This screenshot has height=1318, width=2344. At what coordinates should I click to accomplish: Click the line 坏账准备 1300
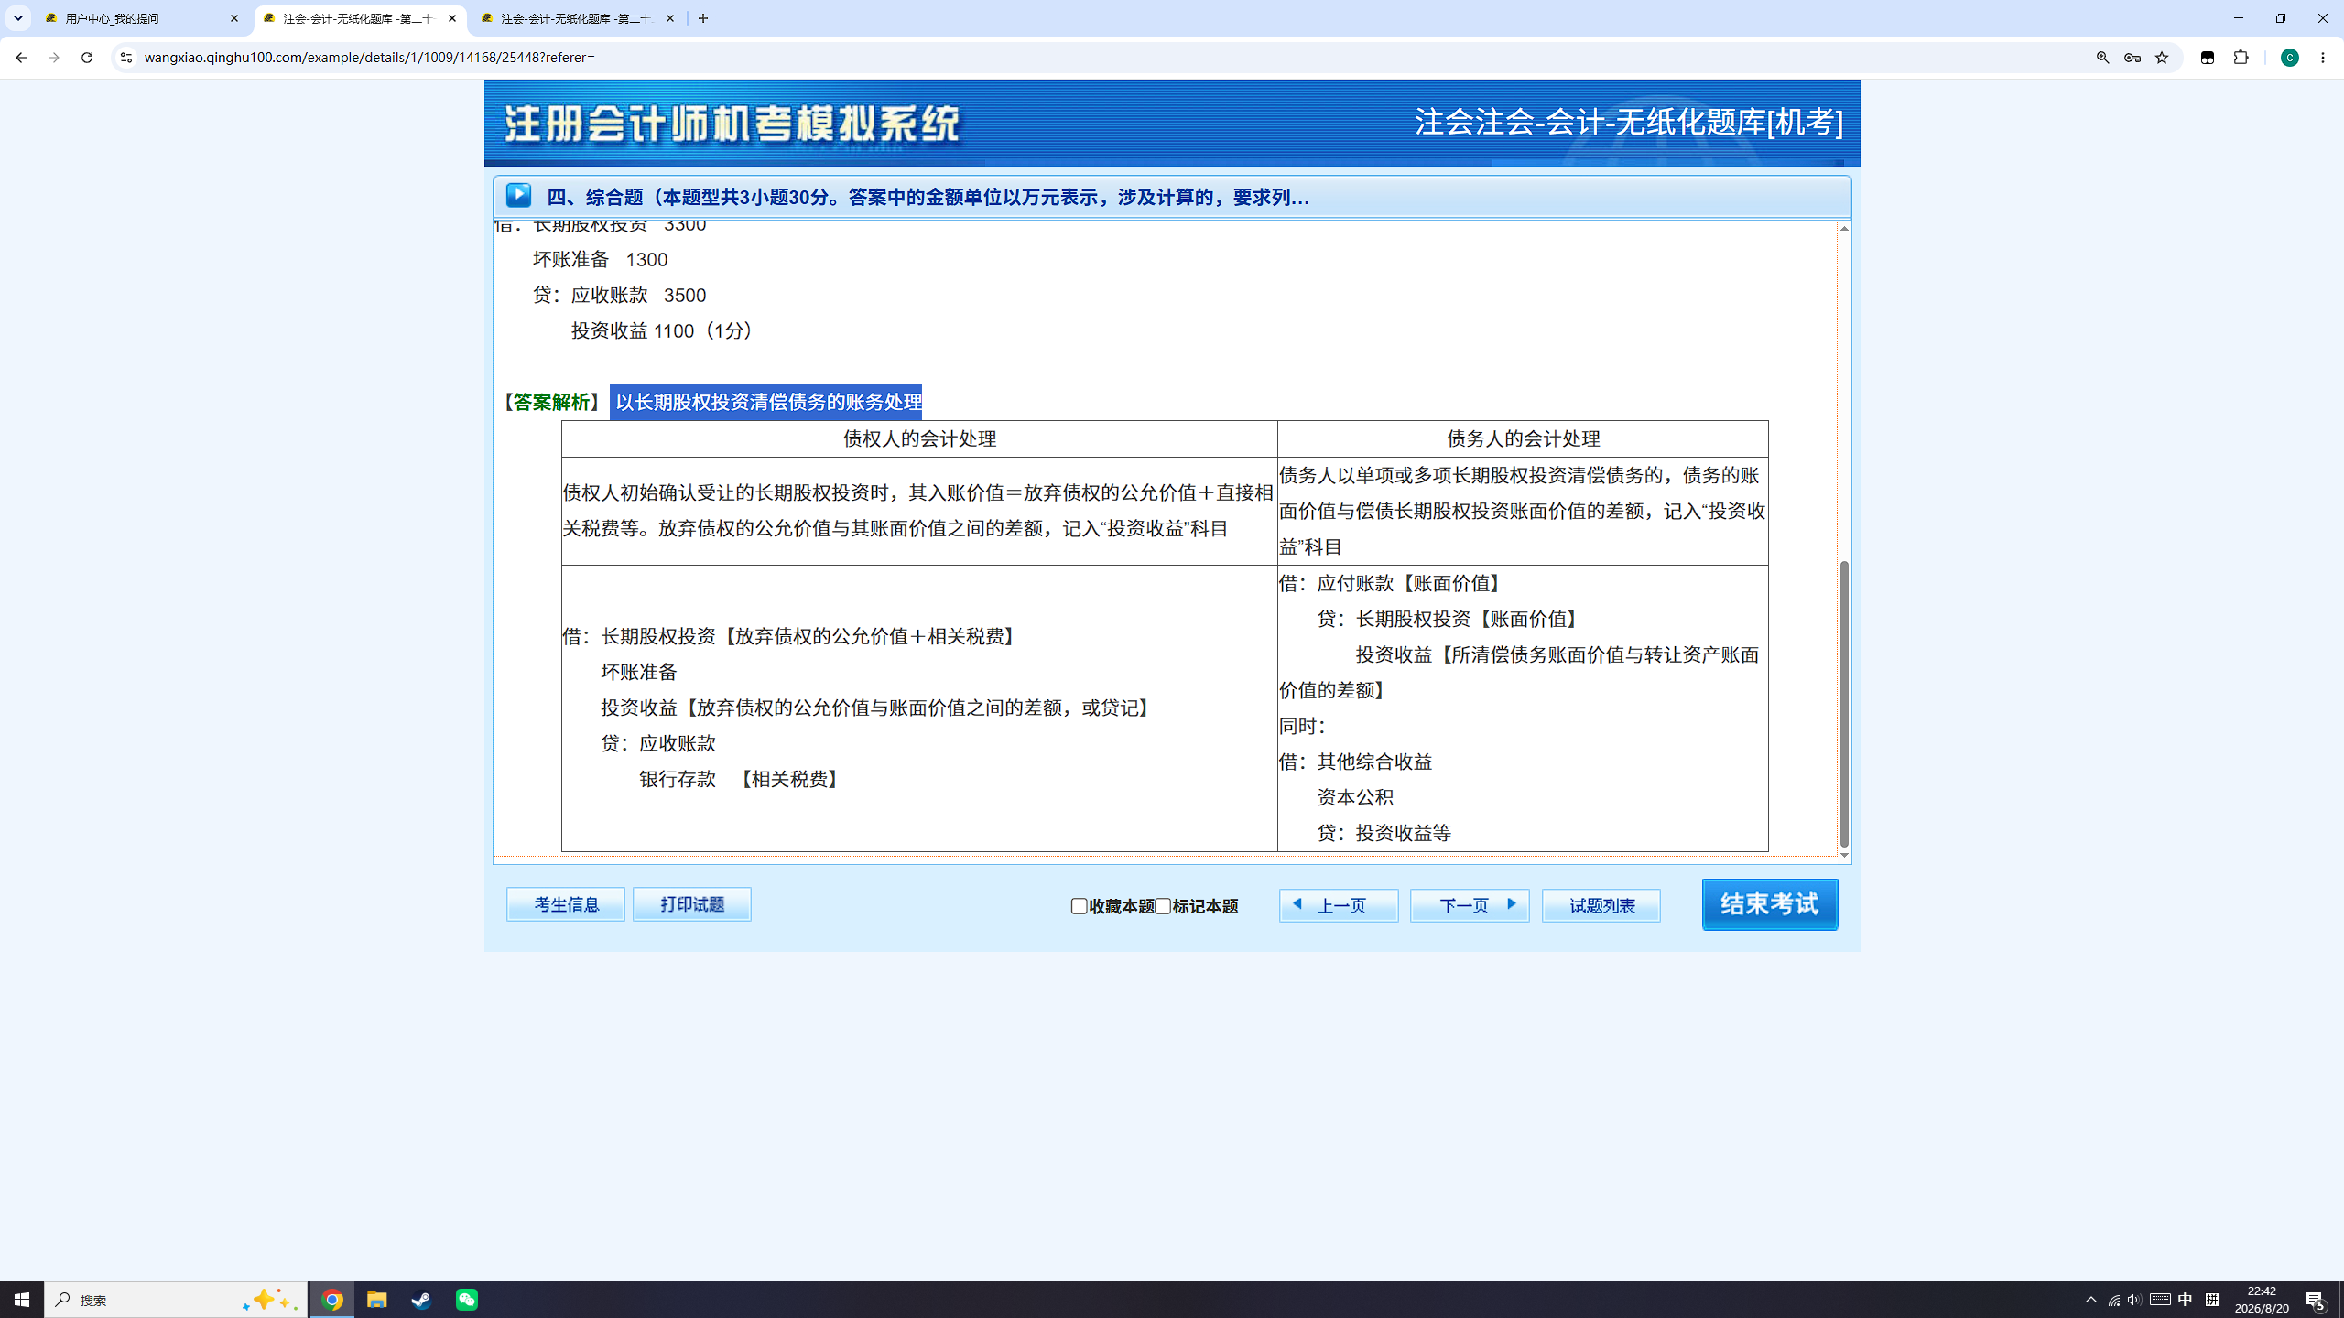(600, 260)
